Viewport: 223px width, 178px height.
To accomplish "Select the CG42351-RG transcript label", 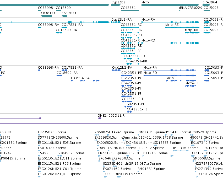I will click(131, 30).
